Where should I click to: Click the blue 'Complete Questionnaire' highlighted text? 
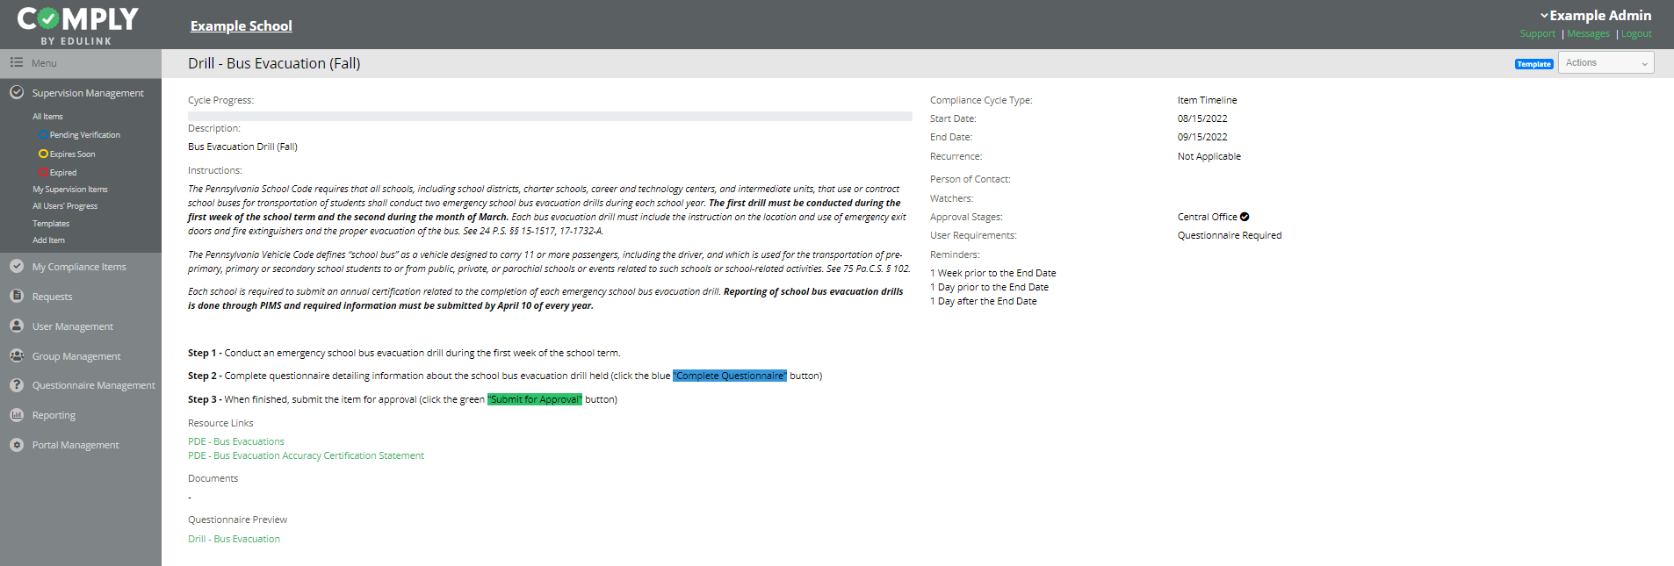(x=730, y=376)
